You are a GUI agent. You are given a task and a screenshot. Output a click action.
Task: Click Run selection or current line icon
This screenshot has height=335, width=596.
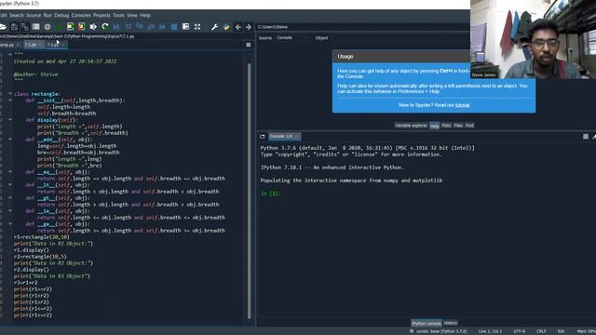click(x=93, y=27)
